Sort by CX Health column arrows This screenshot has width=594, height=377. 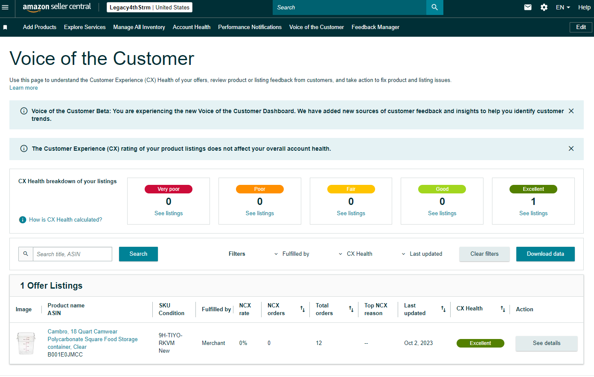(503, 309)
